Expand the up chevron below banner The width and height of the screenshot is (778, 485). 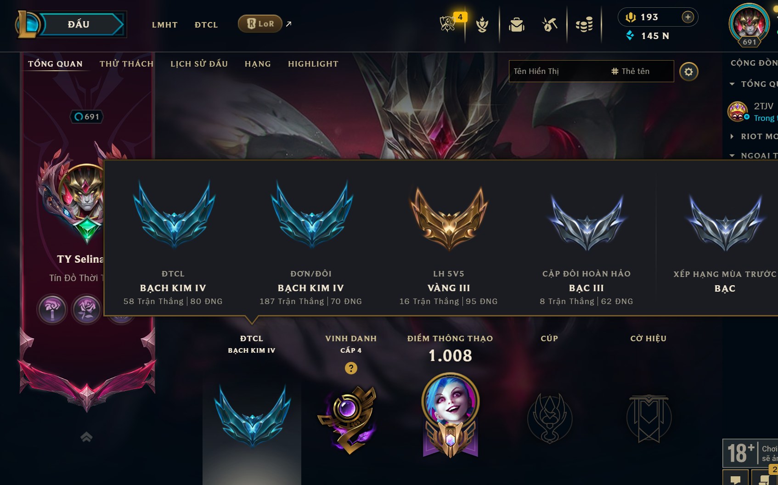pyautogui.click(x=86, y=437)
